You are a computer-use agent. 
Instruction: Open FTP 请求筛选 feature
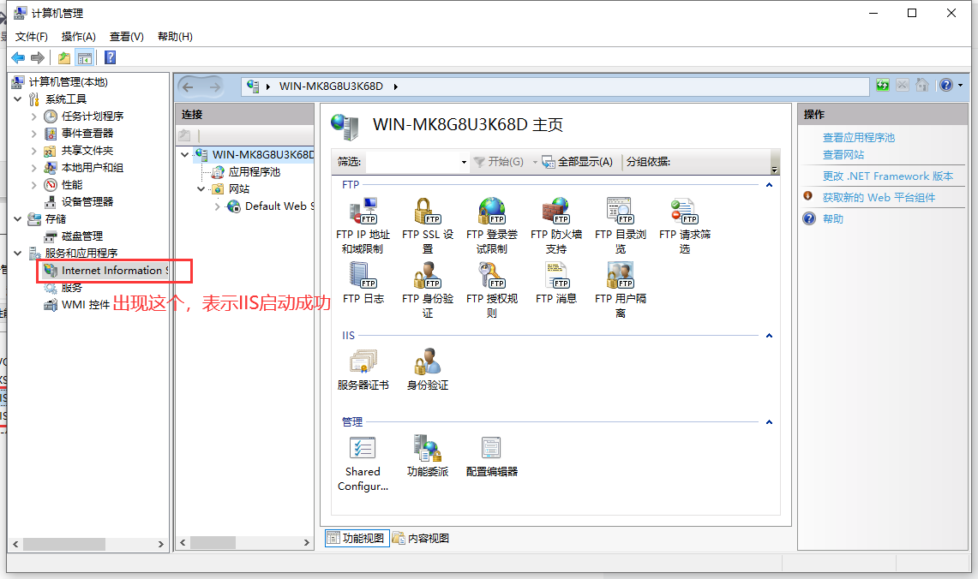click(684, 225)
